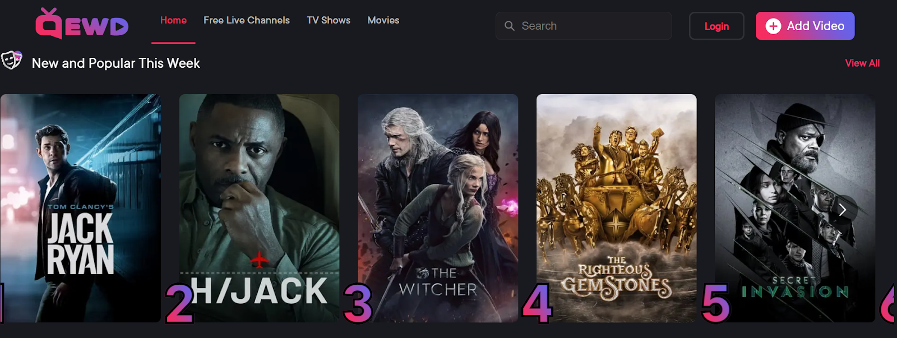The image size is (897, 338).
Task: Click the EWD TV logo
Action: click(x=82, y=24)
